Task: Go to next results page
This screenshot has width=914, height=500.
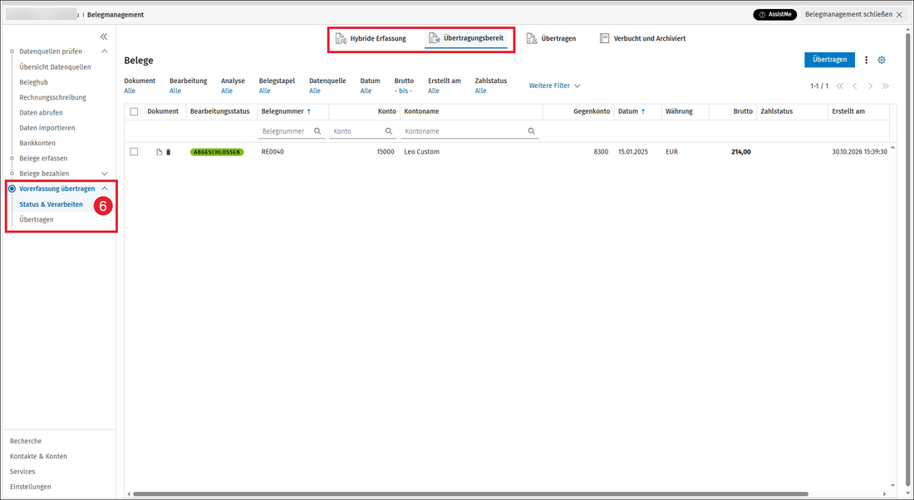Action: pyautogui.click(x=870, y=86)
